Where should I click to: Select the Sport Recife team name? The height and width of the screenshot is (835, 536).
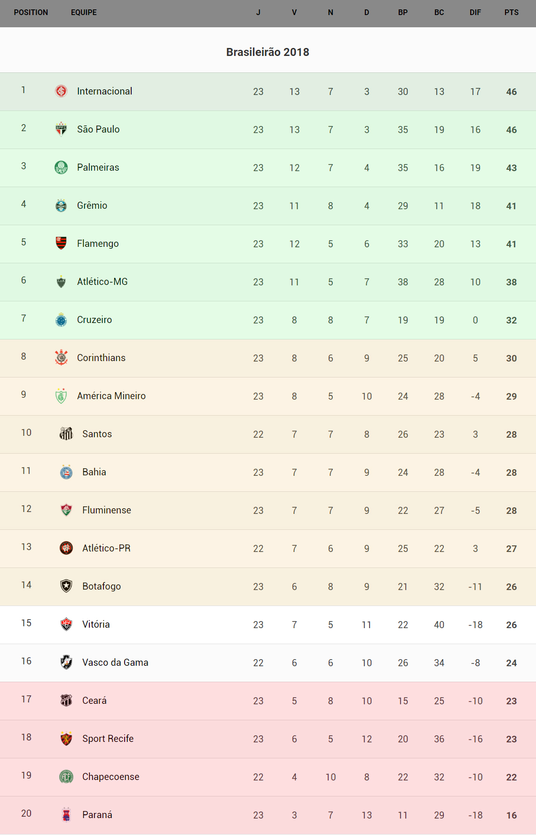(108, 739)
